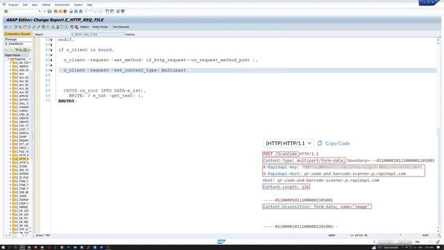Expand the Z_MERGE tree node
444x250 pixels.
pos(11,207)
